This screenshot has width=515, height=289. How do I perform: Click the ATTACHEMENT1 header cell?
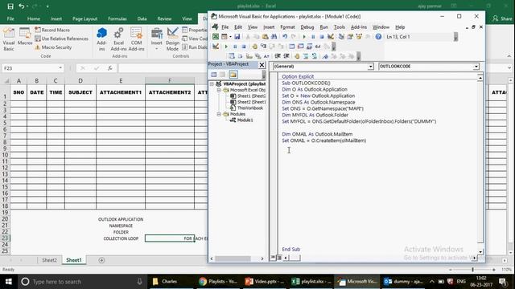click(x=121, y=92)
